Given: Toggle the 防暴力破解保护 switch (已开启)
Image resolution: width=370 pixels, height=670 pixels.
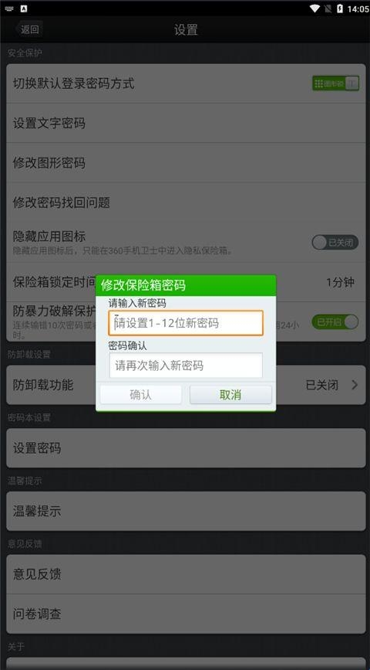Looking at the screenshot, I should coord(335,321).
